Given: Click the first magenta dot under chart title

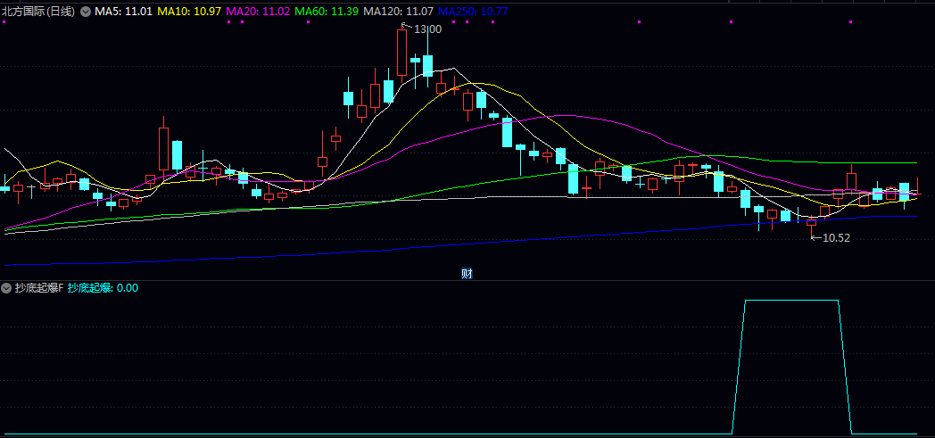Looking at the screenshot, I should 5,21.
